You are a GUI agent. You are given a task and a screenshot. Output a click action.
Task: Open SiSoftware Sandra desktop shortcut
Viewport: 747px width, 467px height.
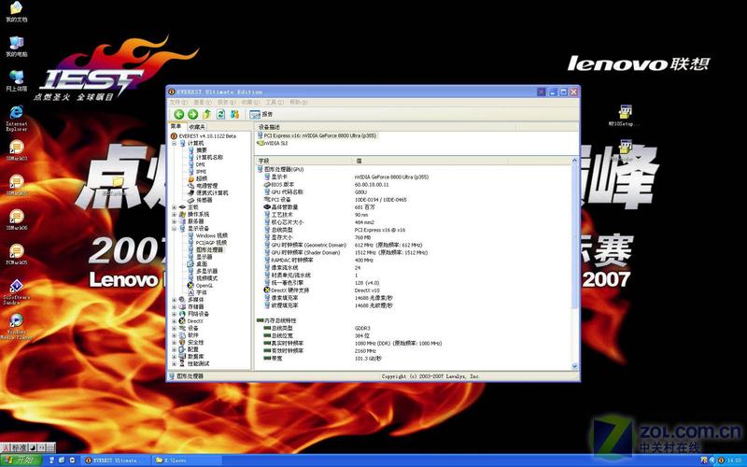tap(16, 292)
